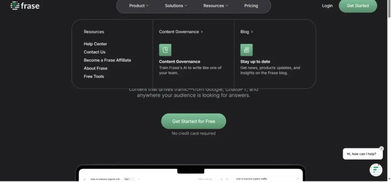The image size is (391, 182).
Task: Select Contact Us from Resources
Action: tap(95, 52)
